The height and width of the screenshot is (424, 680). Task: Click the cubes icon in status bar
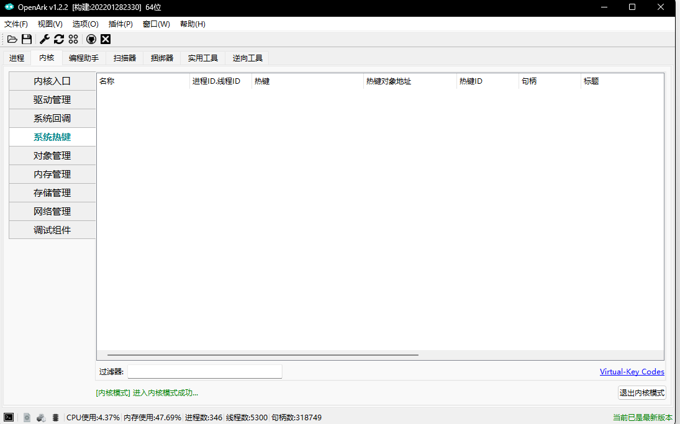(41, 418)
